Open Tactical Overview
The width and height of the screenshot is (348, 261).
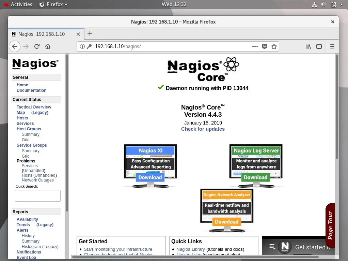(x=34, y=107)
